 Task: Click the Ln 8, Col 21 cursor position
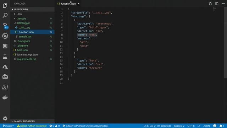(x=157, y=126)
